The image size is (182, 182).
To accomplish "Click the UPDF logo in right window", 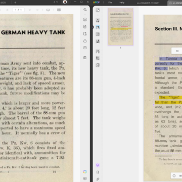I will 96,3.
